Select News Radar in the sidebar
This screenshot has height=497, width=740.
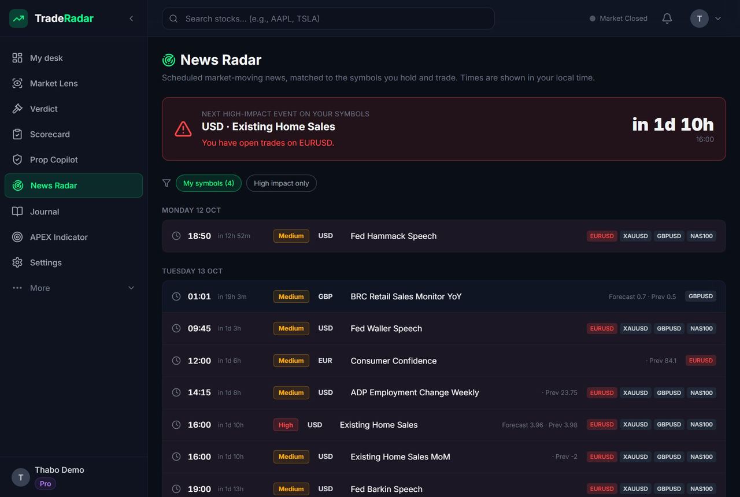coord(73,186)
